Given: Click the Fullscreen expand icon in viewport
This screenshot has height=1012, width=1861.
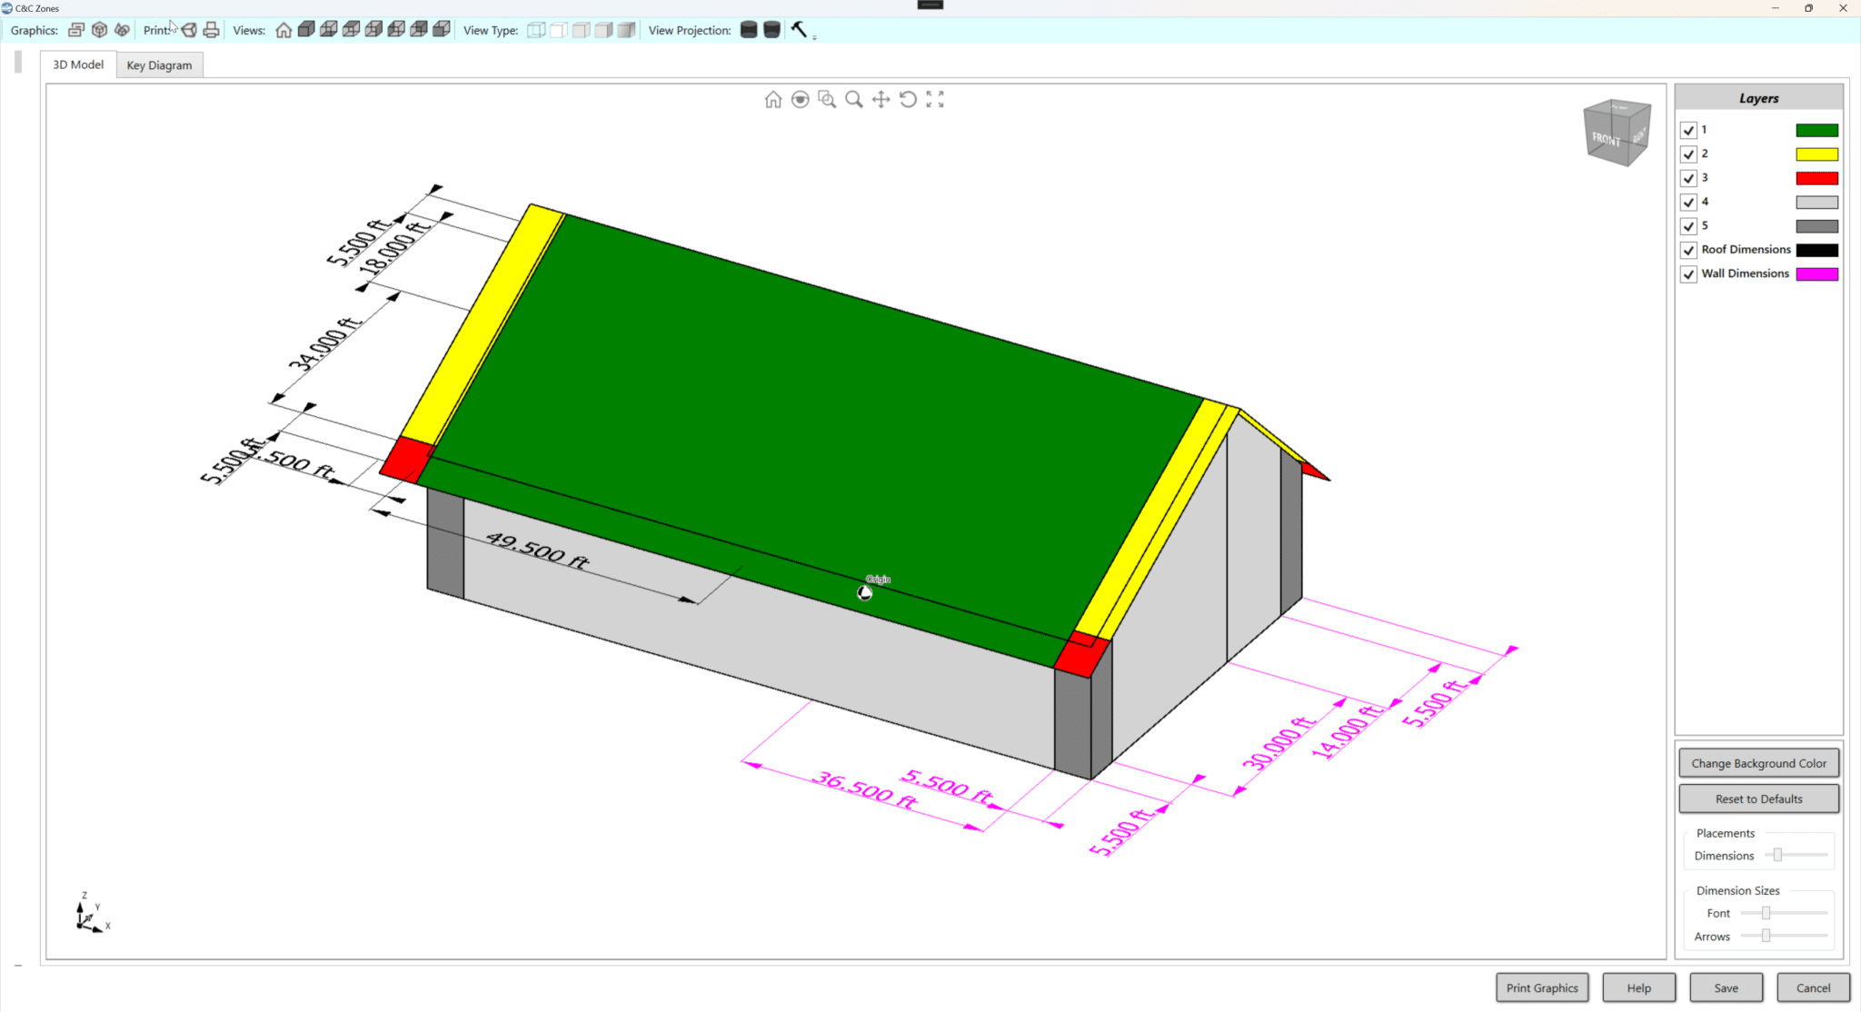Looking at the screenshot, I should [x=935, y=100].
